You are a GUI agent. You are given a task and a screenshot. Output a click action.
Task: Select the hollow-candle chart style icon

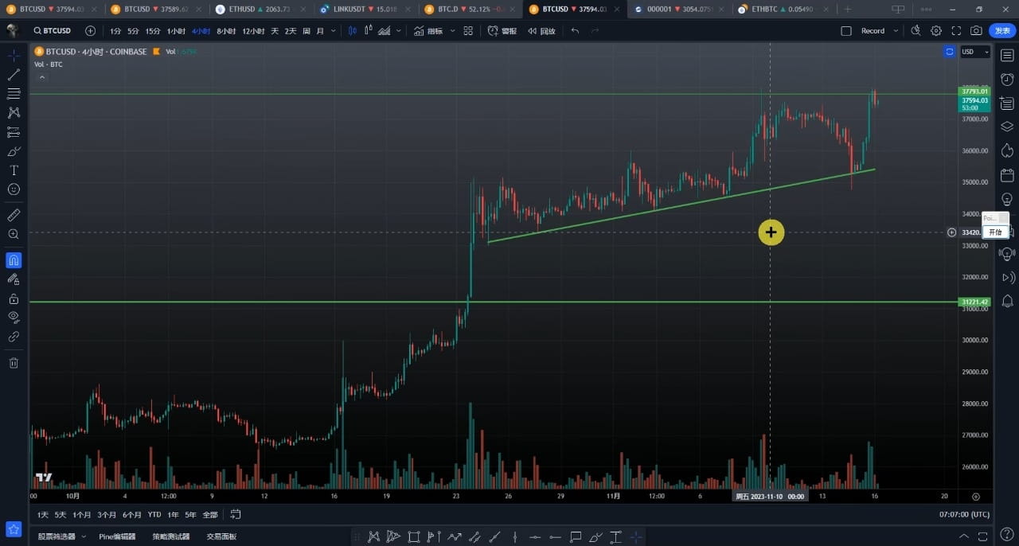(x=369, y=31)
